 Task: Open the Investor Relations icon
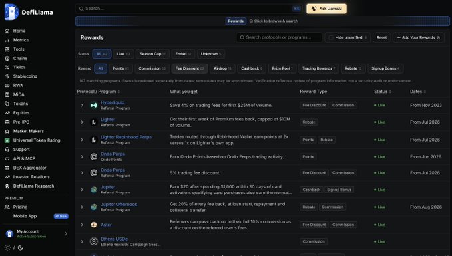pos(7,177)
